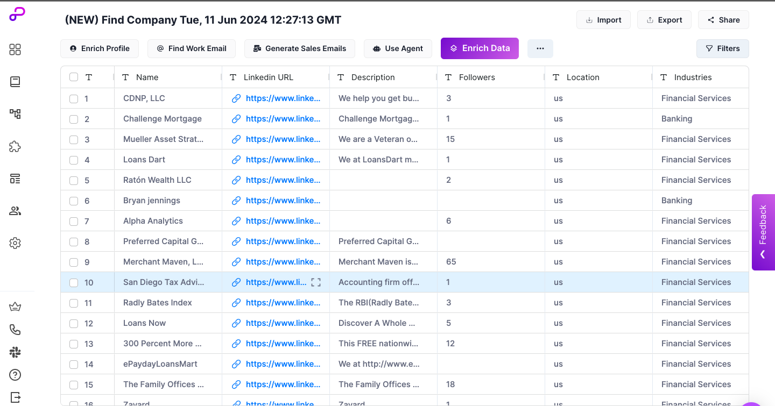Open the three-dots more options menu

point(540,48)
